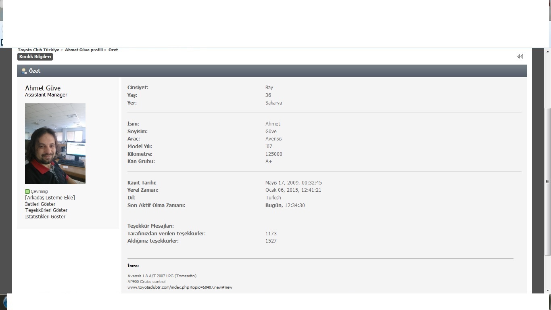Click the Özet section header title
Screen dimensions: 551x310
(x=35, y=71)
